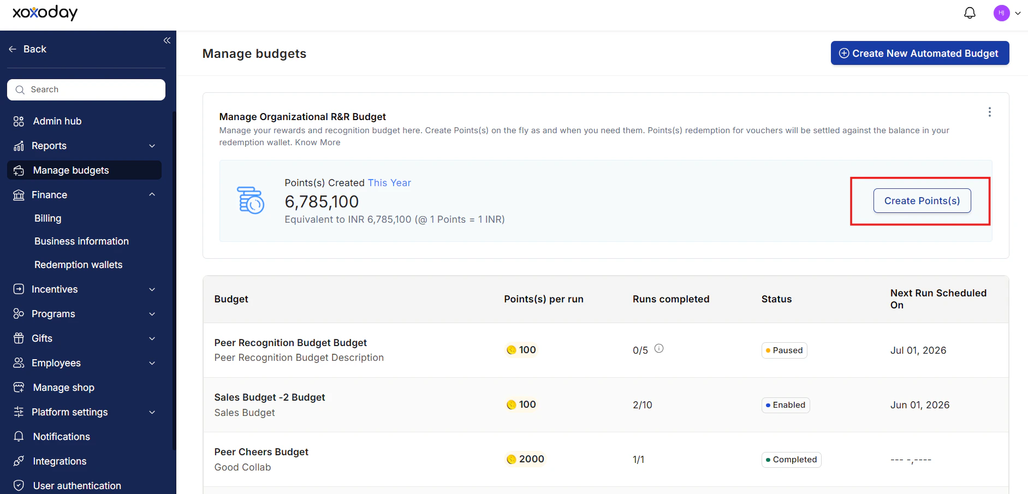The image size is (1028, 494).
Task: Expand the Incentives submenu chevron
Action: pyautogui.click(x=152, y=289)
